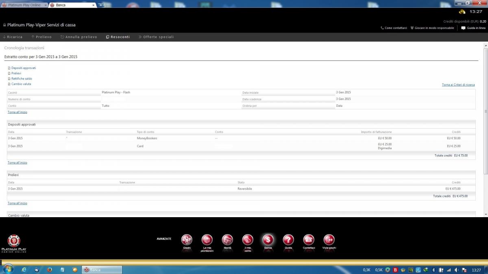Image resolution: width=488 pixels, height=274 pixels.
Task: Click Platinum Play - Flash casino value
Action: click(x=116, y=93)
